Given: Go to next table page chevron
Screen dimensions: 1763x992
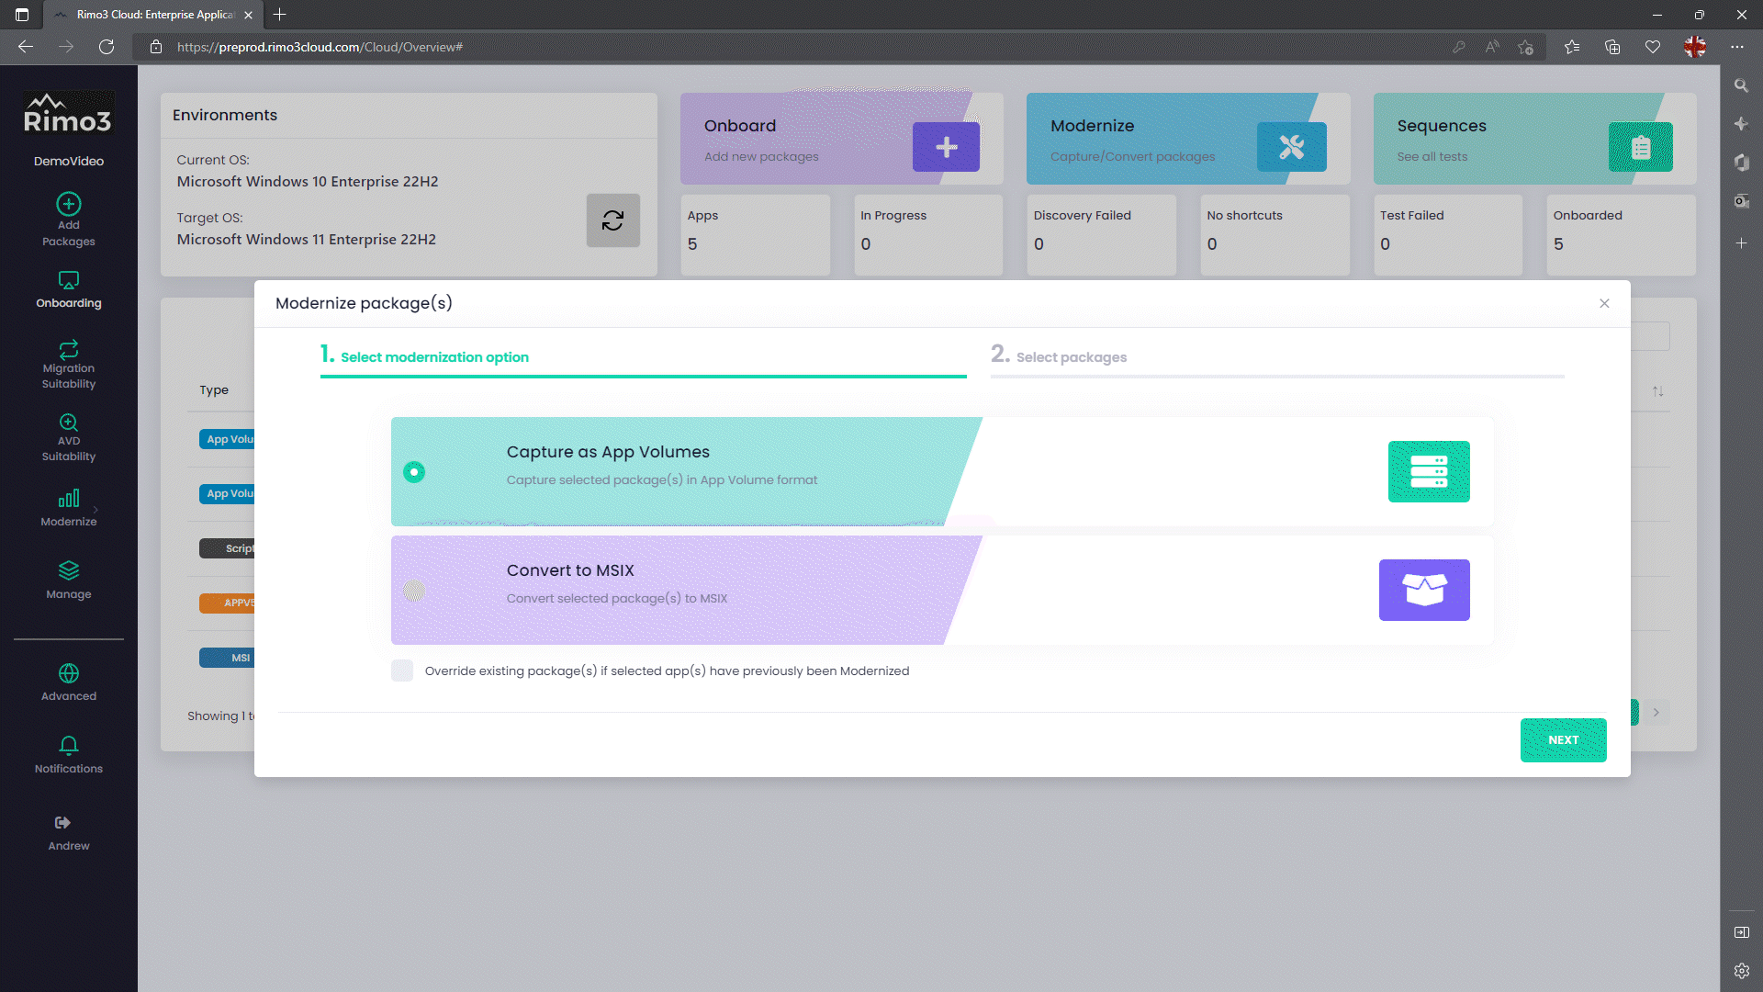Looking at the screenshot, I should coord(1656,713).
